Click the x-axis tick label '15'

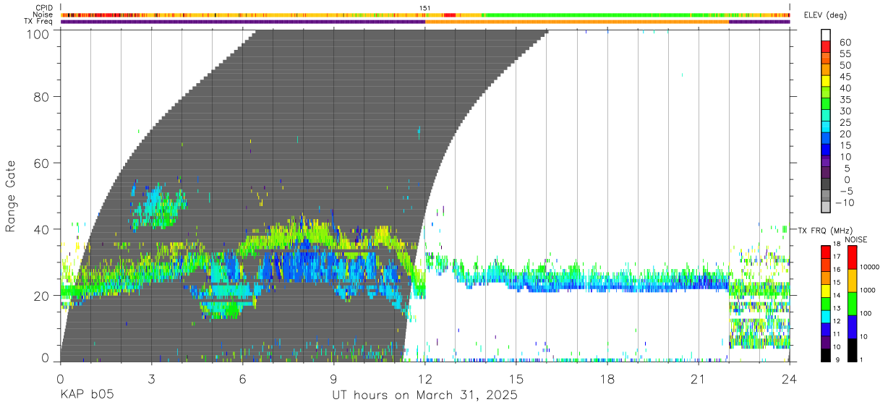click(x=516, y=379)
